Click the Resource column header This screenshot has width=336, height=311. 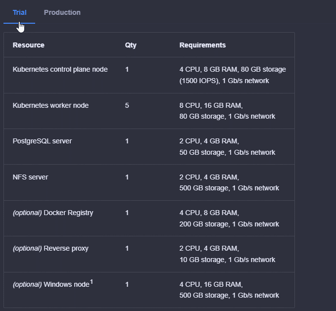(28, 45)
